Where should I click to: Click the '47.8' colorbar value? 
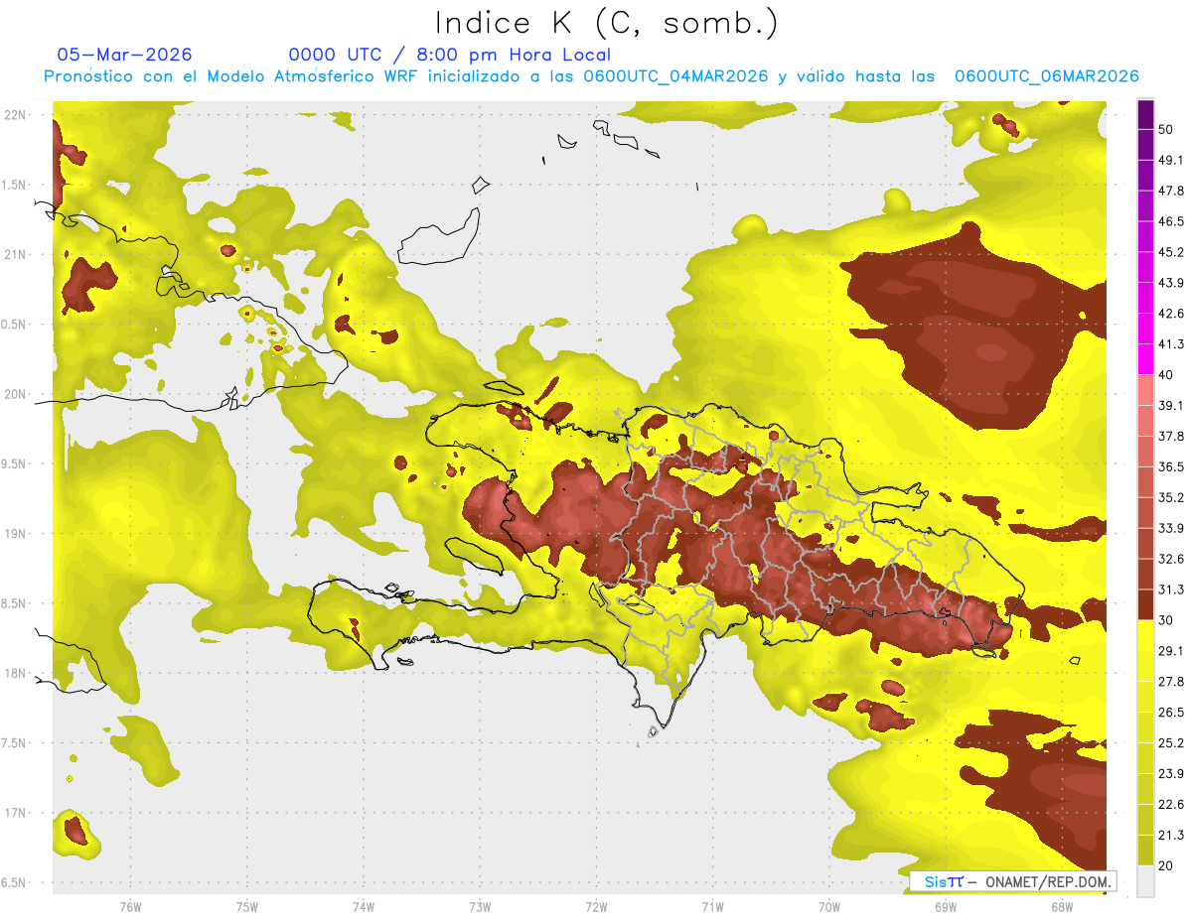(1171, 191)
